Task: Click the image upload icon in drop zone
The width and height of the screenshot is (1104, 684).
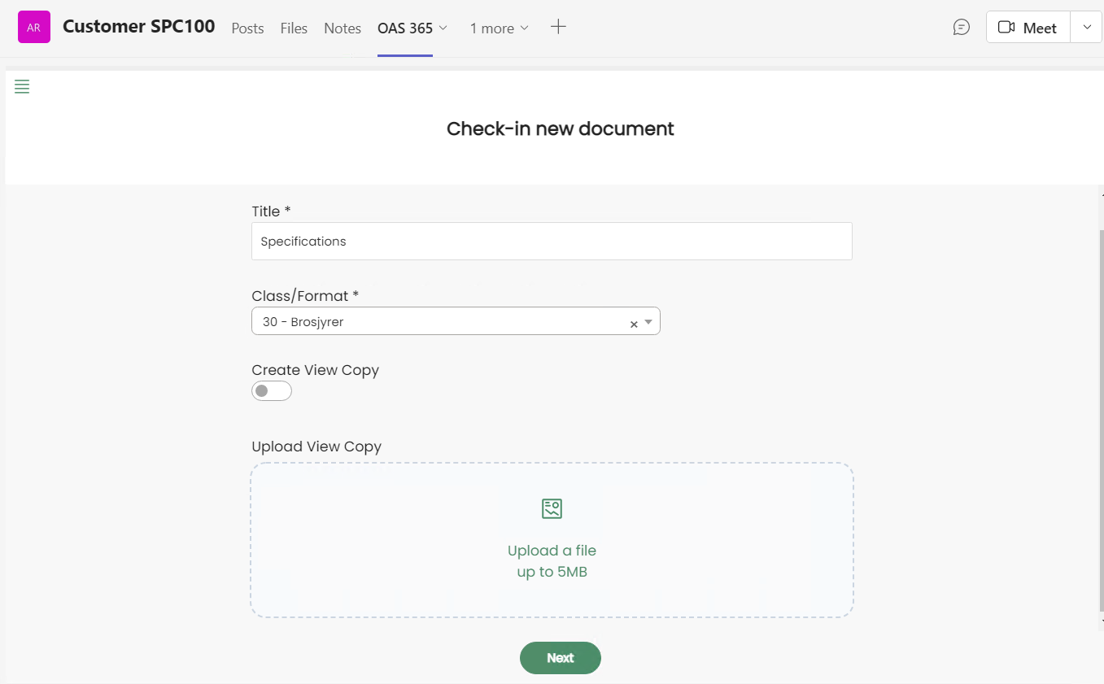Action: (552, 509)
